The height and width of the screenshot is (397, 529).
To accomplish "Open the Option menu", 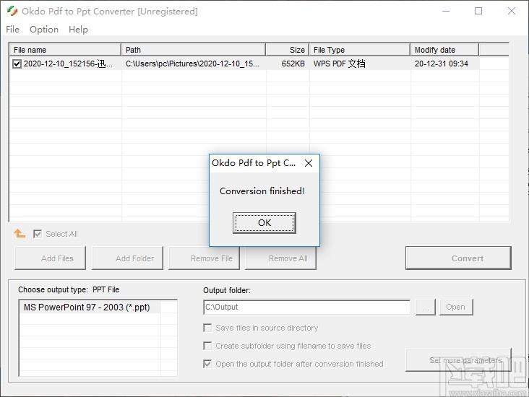I will click(x=44, y=30).
